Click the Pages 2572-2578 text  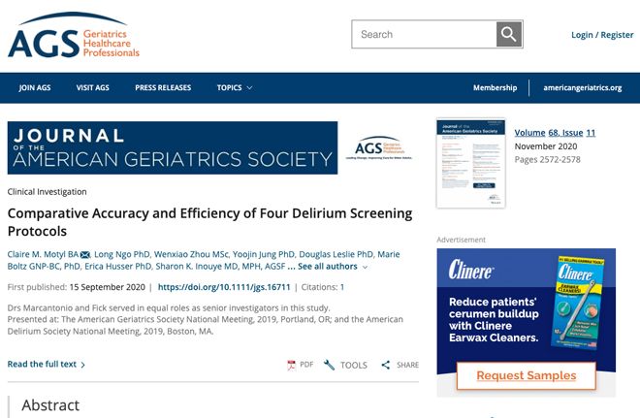pos(547,160)
